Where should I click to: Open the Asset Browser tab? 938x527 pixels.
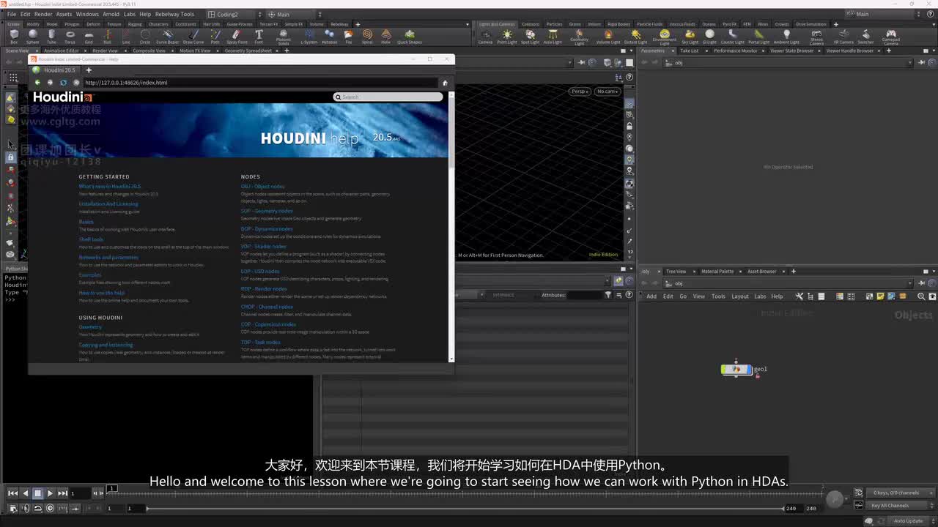tap(762, 272)
